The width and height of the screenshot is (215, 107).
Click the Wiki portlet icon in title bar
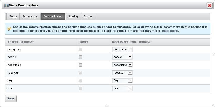pyautogui.click(x=7, y=5)
